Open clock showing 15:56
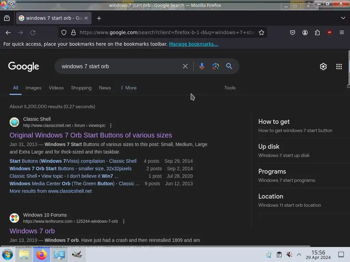The height and width of the screenshot is (262, 350). click(318, 254)
